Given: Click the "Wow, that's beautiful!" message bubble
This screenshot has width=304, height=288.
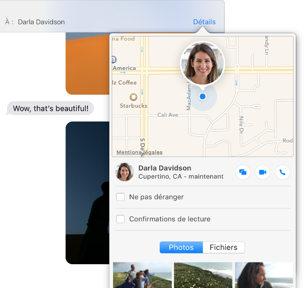Looking at the screenshot, I should pyautogui.click(x=50, y=109).
